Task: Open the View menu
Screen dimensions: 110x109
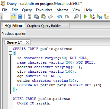Action: (76, 10)
